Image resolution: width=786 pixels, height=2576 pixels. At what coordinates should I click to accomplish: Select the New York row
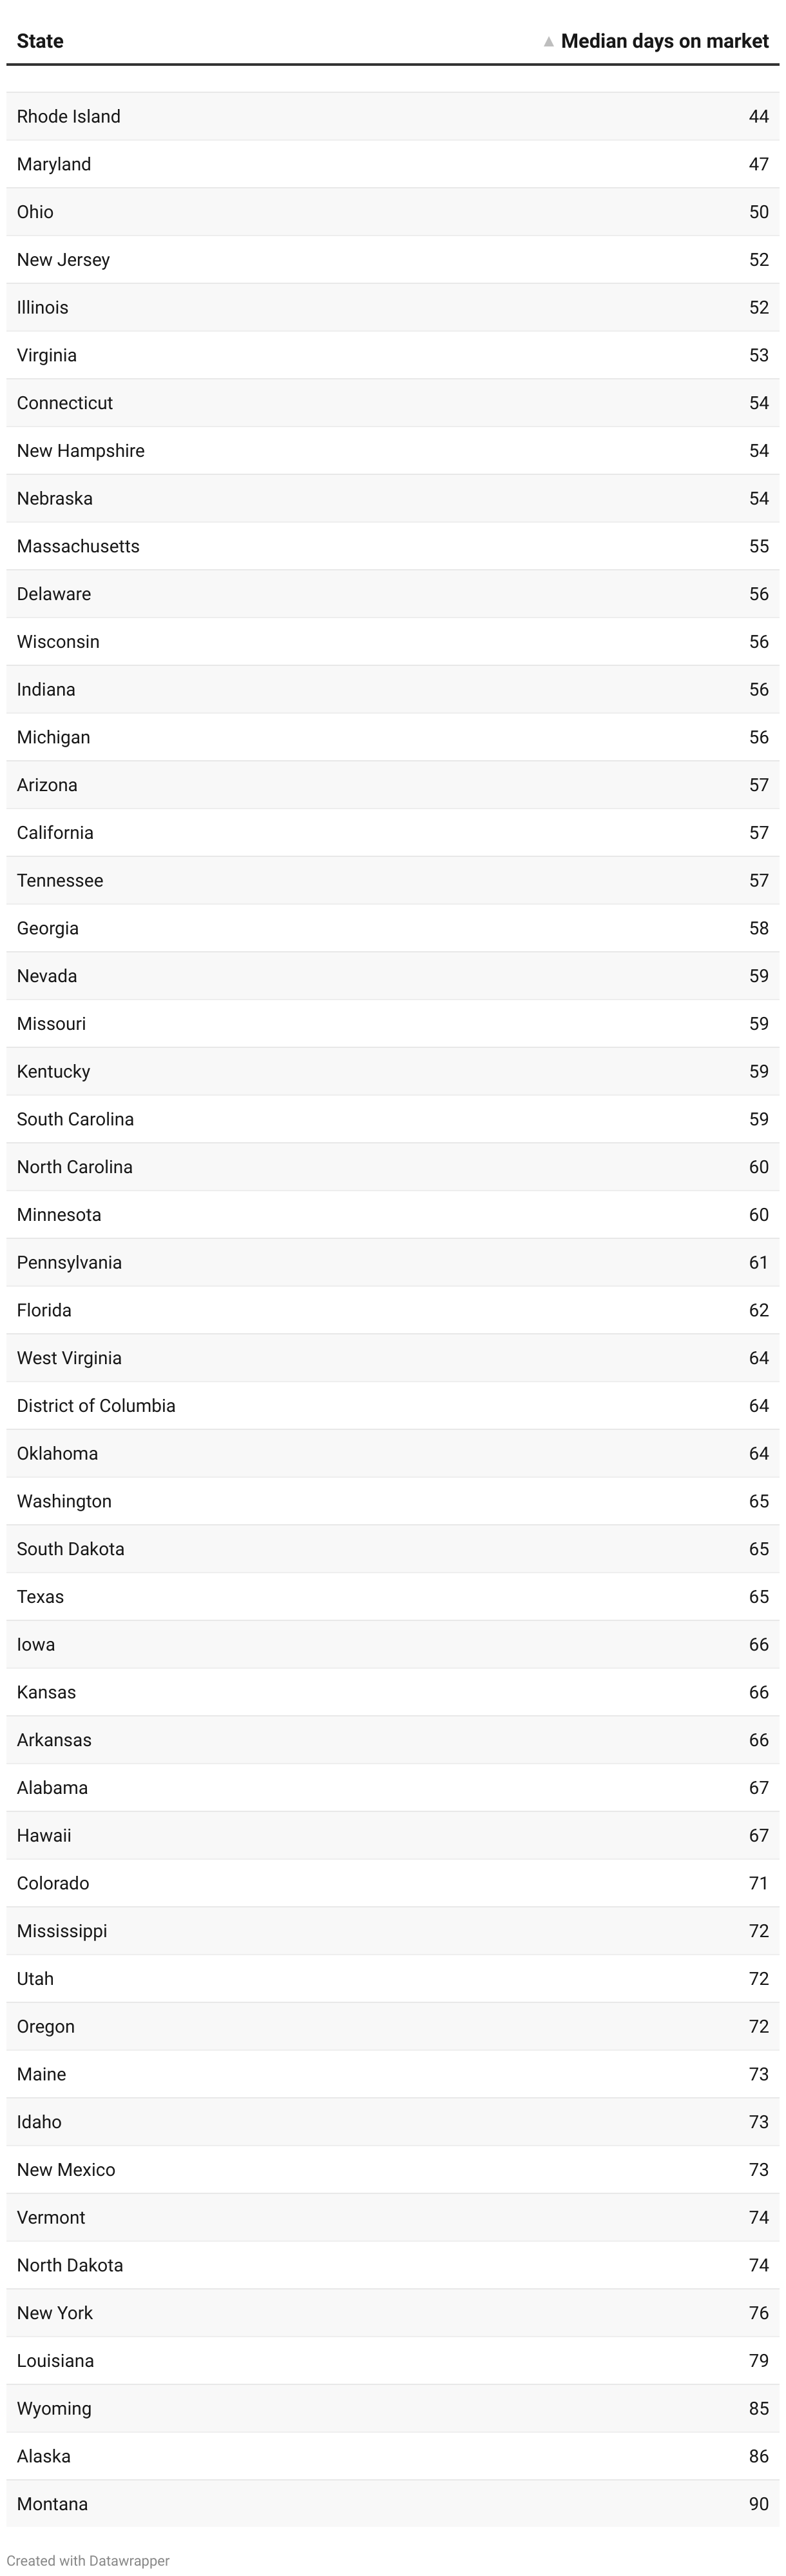tap(392, 2313)
